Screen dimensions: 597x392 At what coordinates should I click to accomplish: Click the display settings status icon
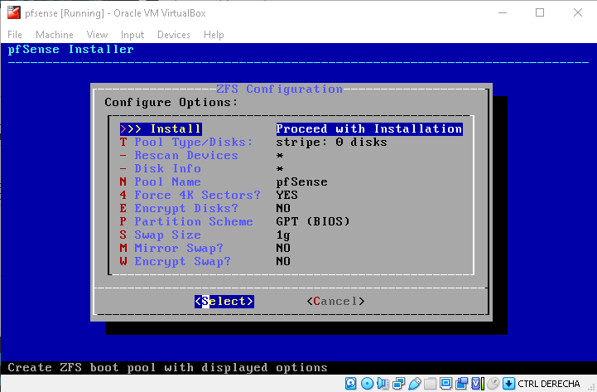445,383
